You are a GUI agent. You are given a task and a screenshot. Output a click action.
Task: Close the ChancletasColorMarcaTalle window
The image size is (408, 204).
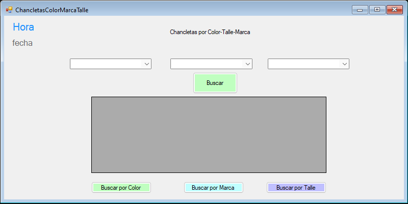(x=394, y=10)
